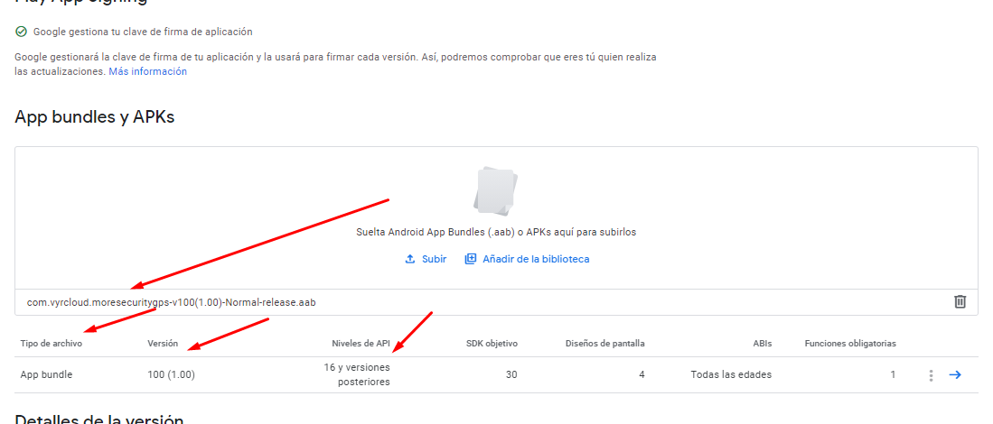
Task: Click the stacked files icon in drop zone
Action: coord(495,189)
